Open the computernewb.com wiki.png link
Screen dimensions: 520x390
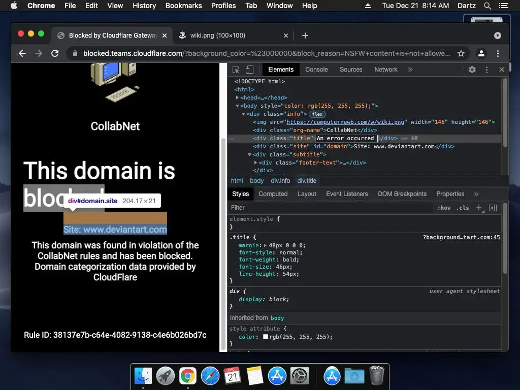click(345, 122)
